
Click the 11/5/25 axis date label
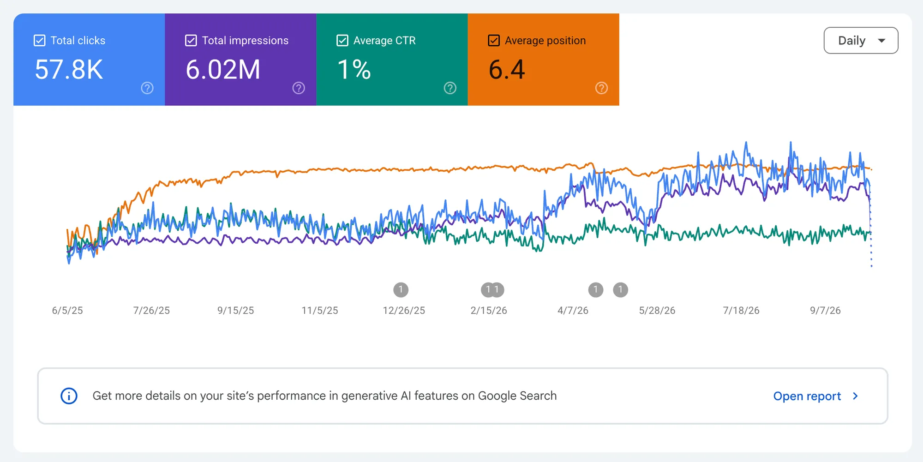coord(320,311)
